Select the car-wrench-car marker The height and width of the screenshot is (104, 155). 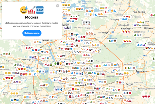(x=70, y=21)
